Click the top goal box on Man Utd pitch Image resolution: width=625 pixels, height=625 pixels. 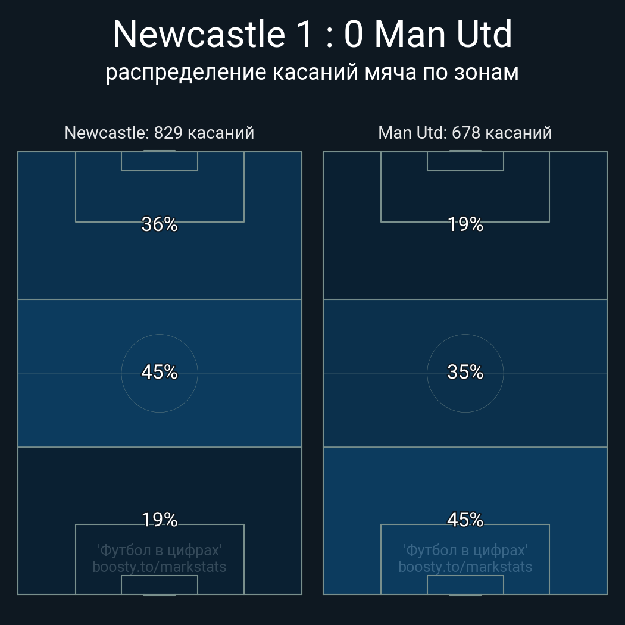point(465,161)
